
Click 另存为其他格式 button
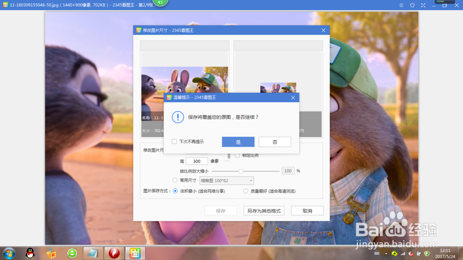tap(264, 210)
